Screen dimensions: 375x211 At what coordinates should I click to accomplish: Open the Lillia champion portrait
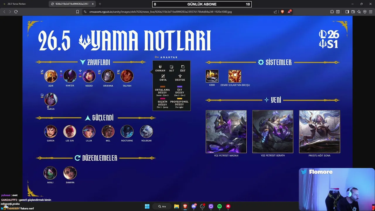(89, 132)
